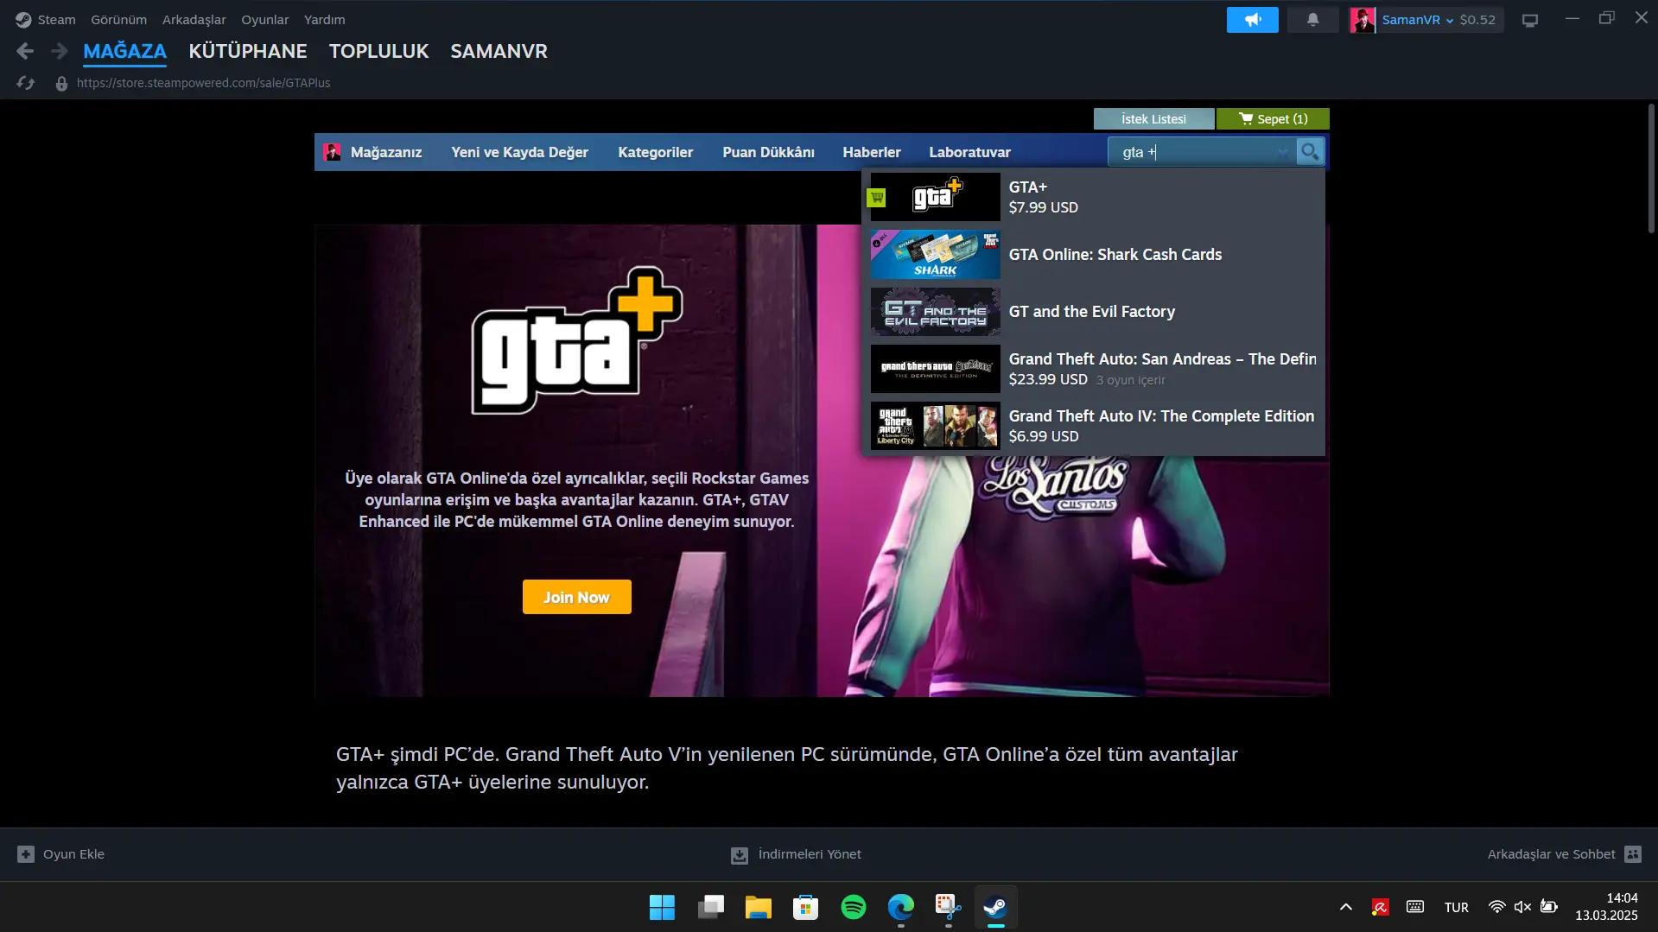Screen dimensions: 1658x932
Task: Open Microsoft Edge from the taskbar
Action: click(x=901, y=907)
